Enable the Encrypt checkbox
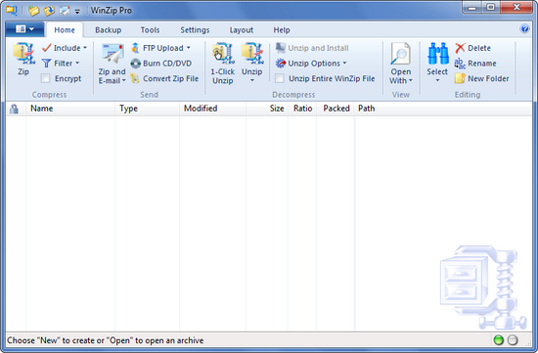 [45, 78]
